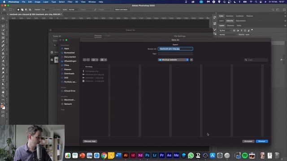Toggle the upper checkbox in Export As dialog
The image size is (287, 161).
(52, 52)
